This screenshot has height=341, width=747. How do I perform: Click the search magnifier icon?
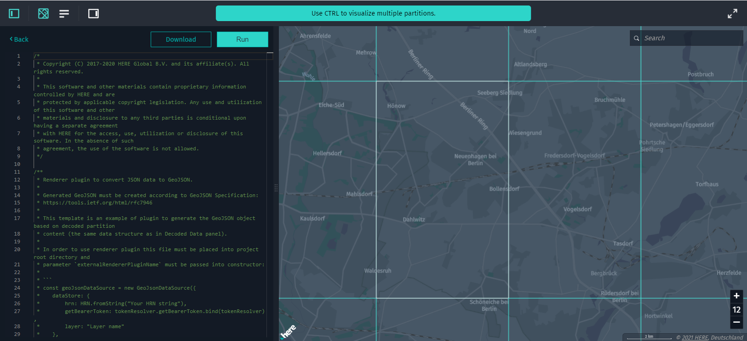pyautogui.click(x=636, y=38)
